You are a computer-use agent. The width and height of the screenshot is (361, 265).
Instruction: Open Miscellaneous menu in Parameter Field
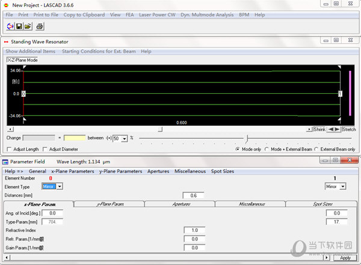point(190,171)
